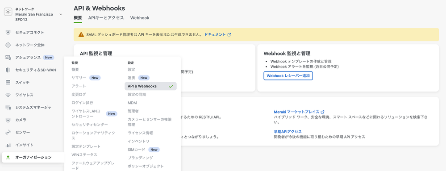Open スイッチ in the sidebar
The image size is (446, 171).
pos(22,83)
